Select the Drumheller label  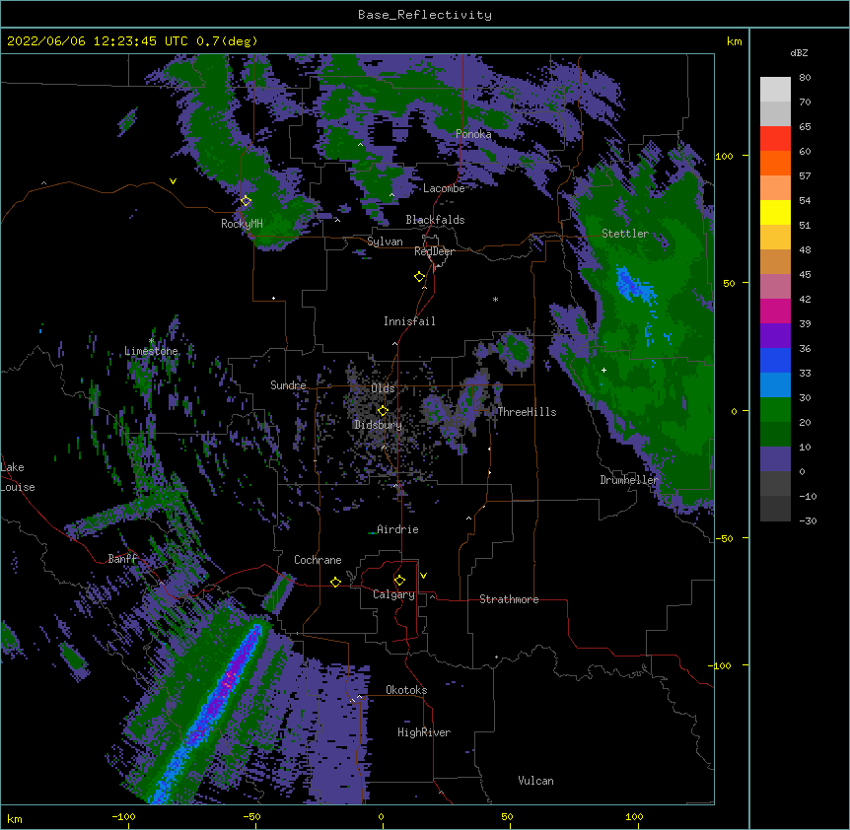[x=629, y=480]
